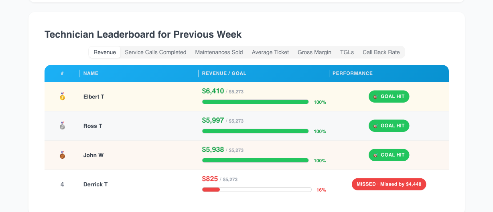Screen dimensions: 493x212
Task: Select the Revenue tab
Action: coord(105,52)
